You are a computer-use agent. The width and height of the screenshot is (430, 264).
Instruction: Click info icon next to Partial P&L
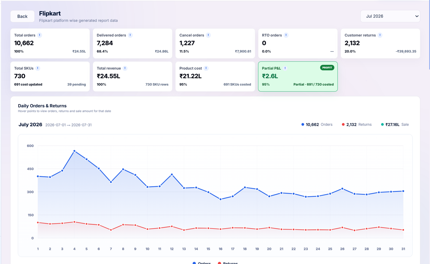[285, 68]
